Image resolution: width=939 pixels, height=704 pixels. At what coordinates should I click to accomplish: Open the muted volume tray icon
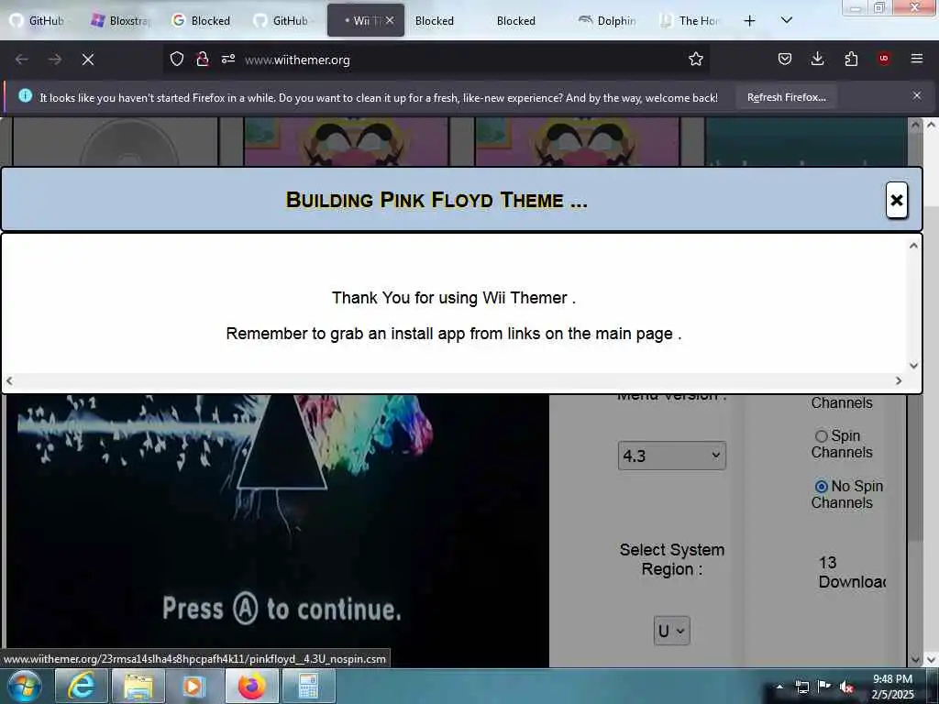pos(846,687)
